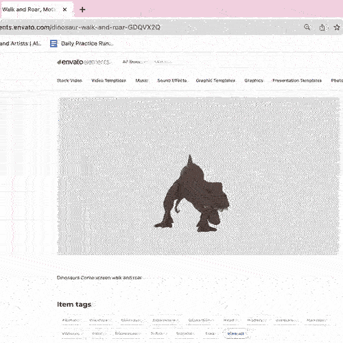Go to the envato elements home logo
This screenshot has width=343, height=343.
(x=84, y=62)
